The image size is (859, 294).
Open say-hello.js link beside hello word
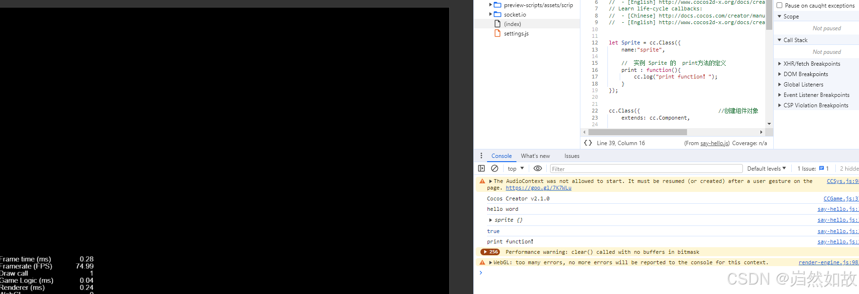(838, 209)
